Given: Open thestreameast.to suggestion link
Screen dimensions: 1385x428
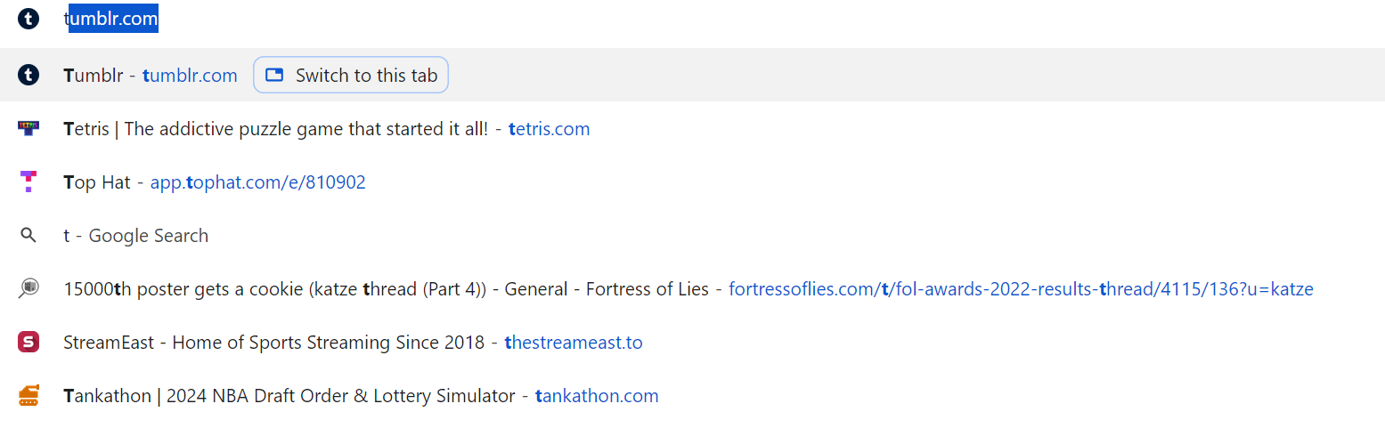Looking at the screenshot, I should pos(574,343).
